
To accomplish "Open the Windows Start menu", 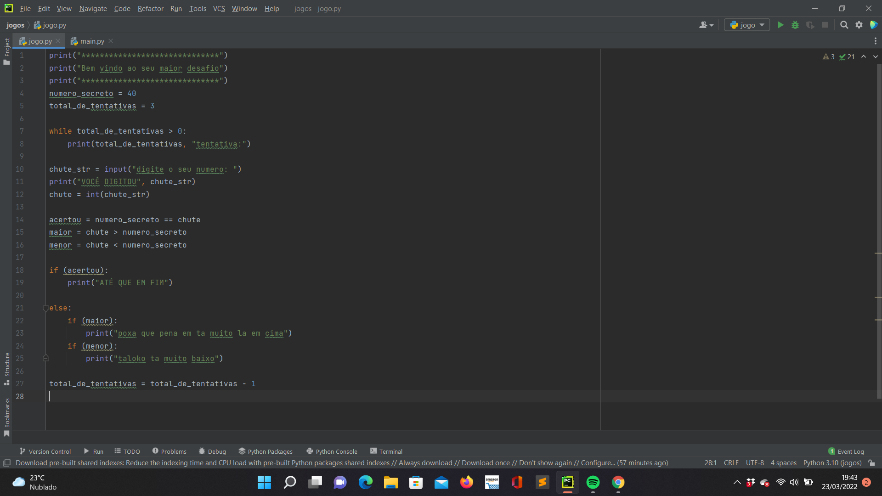I will (x=264, y=482).
